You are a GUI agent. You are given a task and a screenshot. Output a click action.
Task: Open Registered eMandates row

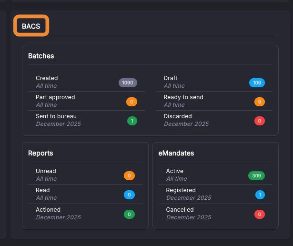click(215, 194)
